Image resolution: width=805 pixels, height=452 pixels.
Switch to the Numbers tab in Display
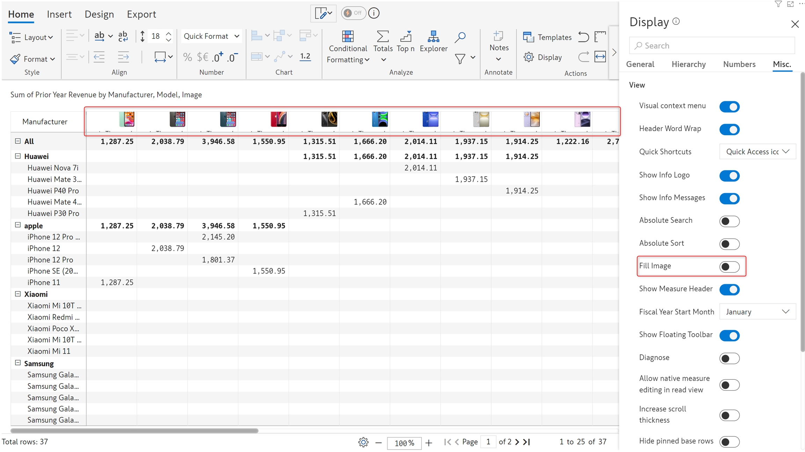739,64
